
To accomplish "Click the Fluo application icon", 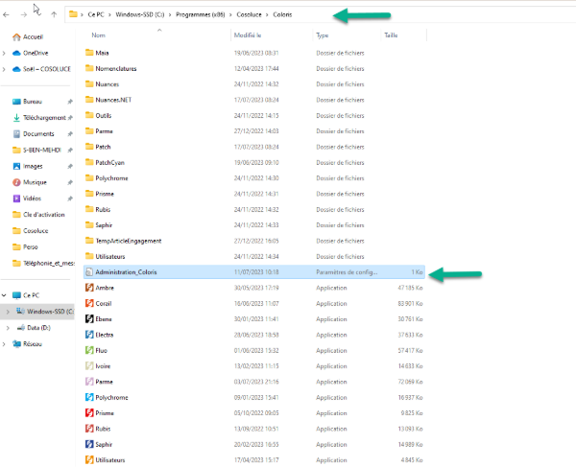I will (x=89, y=350).
